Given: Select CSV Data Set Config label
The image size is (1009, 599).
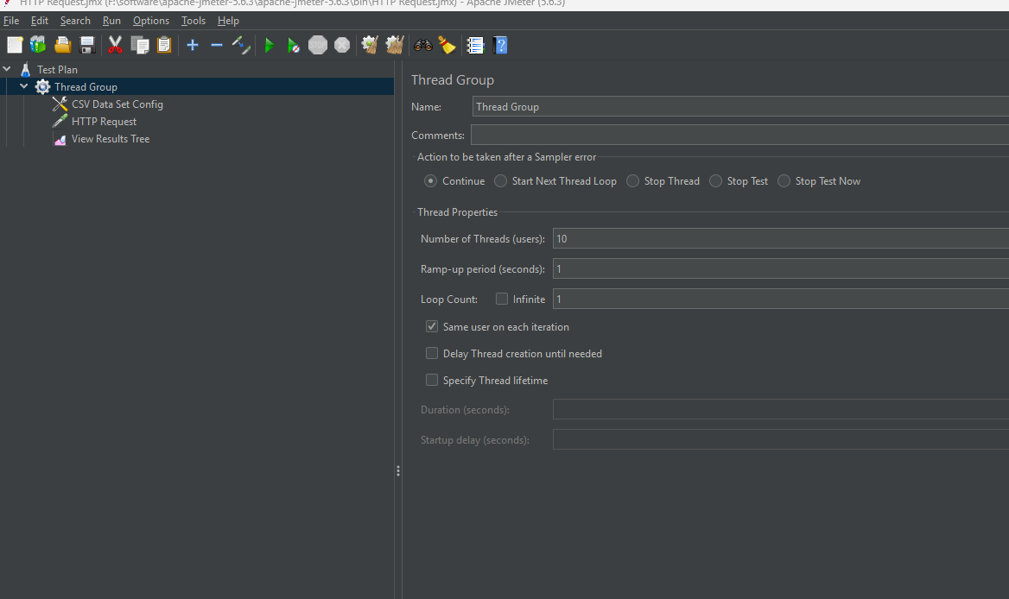Looking at the screenshot, I should click(x=117, y=104).
